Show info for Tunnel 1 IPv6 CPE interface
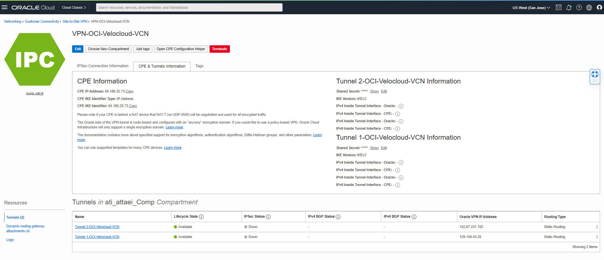604x260 pixels. pyautogui.click(x=397, y=185)
